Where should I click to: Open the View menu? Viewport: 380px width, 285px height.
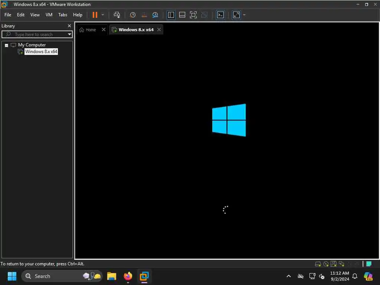point(35,15)
